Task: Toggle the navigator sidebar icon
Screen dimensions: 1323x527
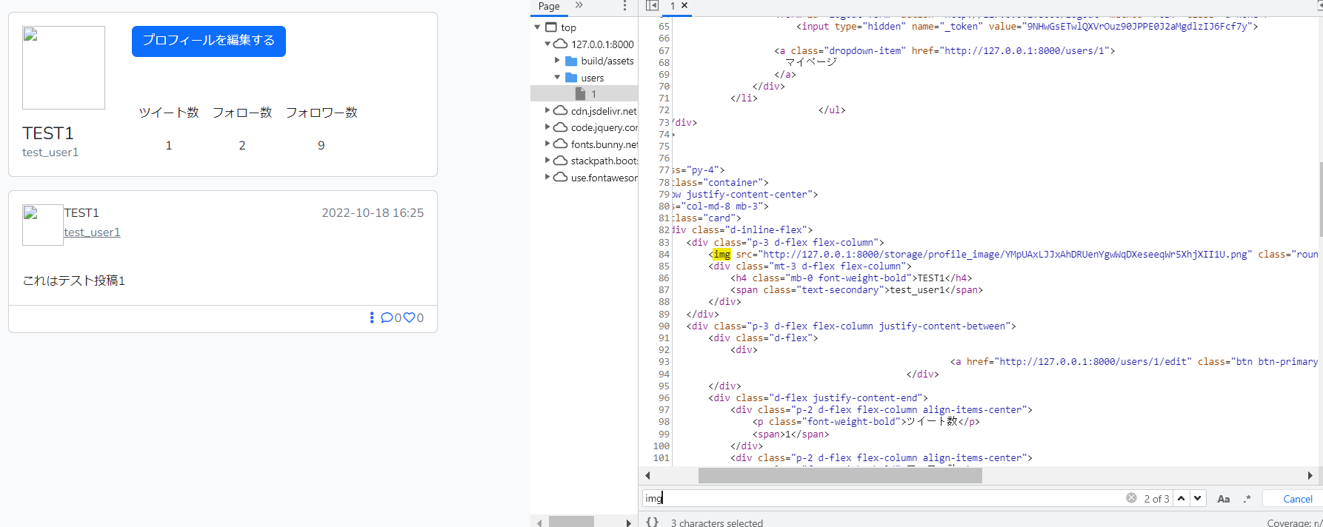Action: click(x=652, y=5)
